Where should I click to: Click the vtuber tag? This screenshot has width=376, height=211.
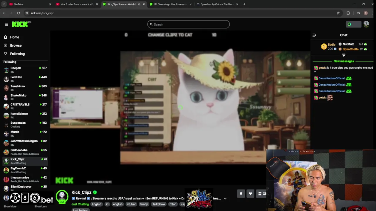pyautogui.click(x=131, y=204)
